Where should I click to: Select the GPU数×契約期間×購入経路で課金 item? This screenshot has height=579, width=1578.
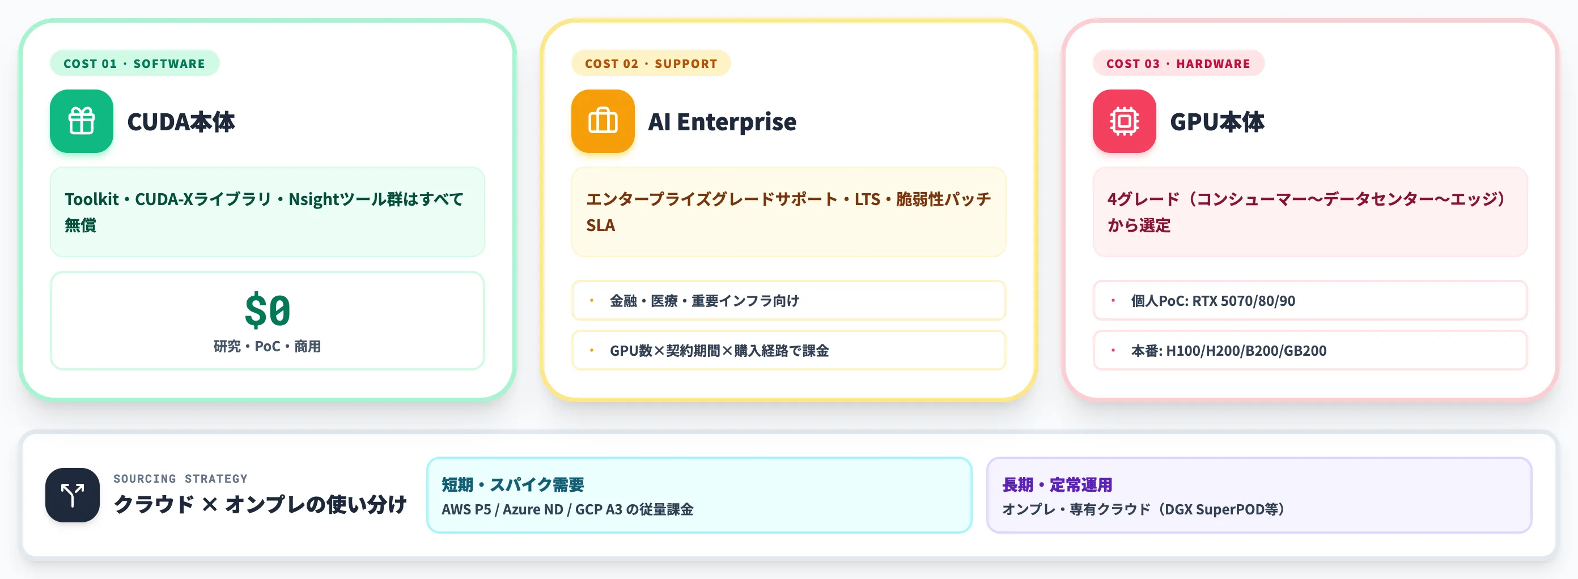pos(788,351)
